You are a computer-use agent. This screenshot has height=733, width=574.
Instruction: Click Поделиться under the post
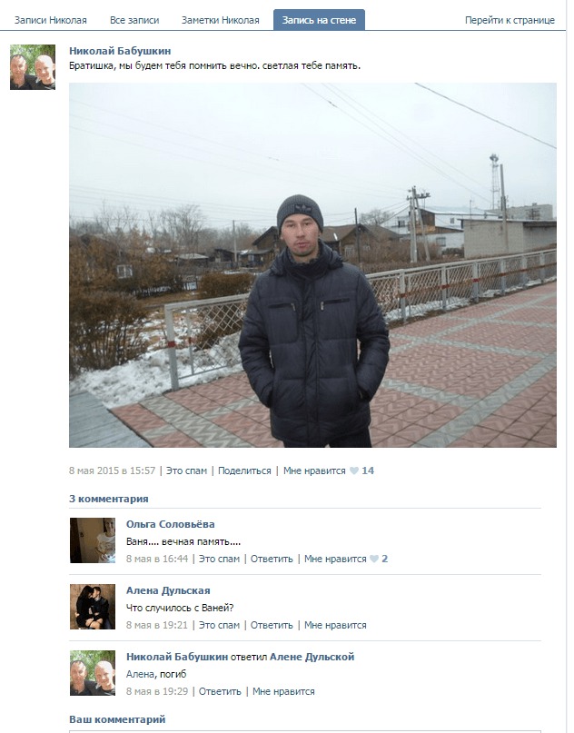tap(244, 471)
